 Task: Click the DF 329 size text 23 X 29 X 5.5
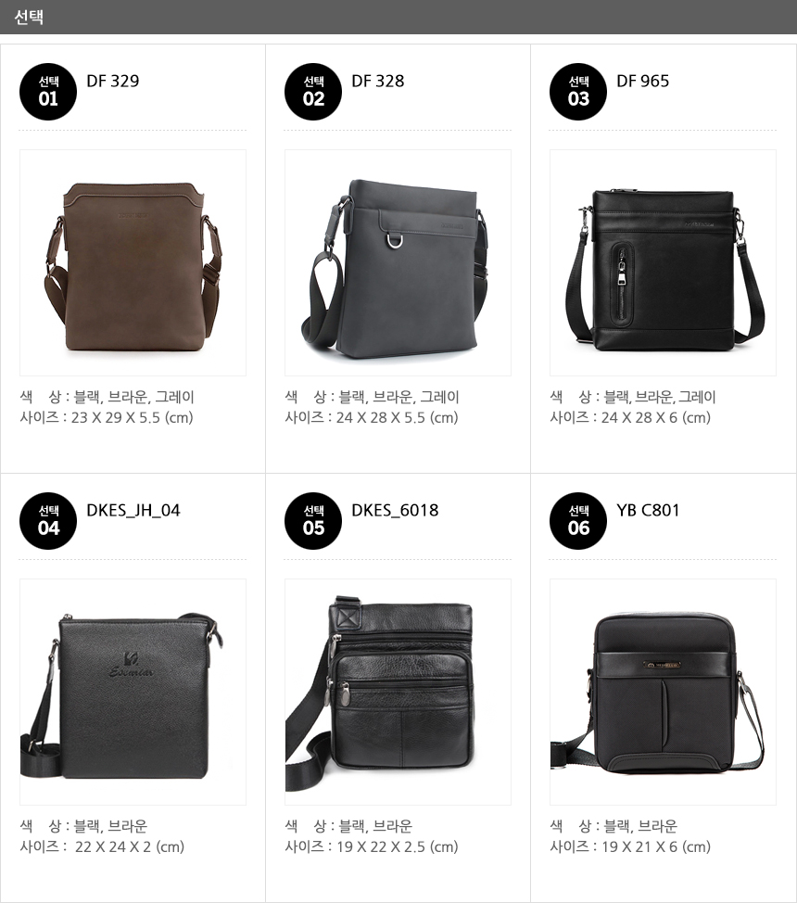116,417
